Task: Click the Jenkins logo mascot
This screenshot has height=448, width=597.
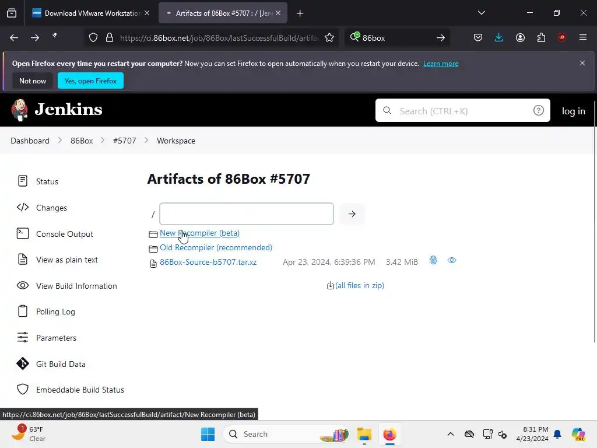Action: [x=19, y=110]
